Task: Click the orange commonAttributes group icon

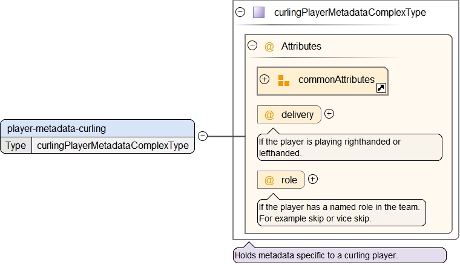Action: (x=283, y=80)
